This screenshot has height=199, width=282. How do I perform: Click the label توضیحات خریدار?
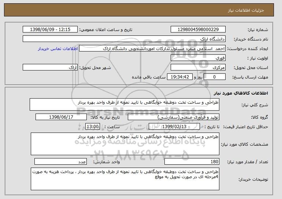click(253, 179)
